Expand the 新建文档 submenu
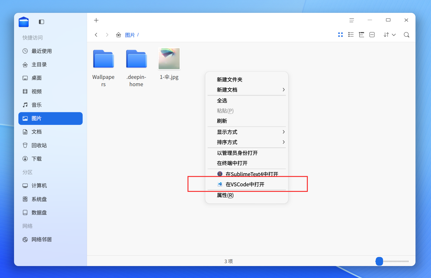This screenshot has height=278, width=431. click(x=247, y=90)
